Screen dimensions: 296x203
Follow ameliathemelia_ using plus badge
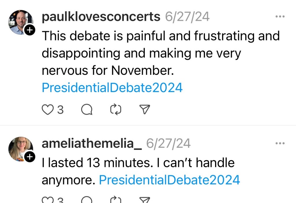pyautogui.click(x=30, y=157)
